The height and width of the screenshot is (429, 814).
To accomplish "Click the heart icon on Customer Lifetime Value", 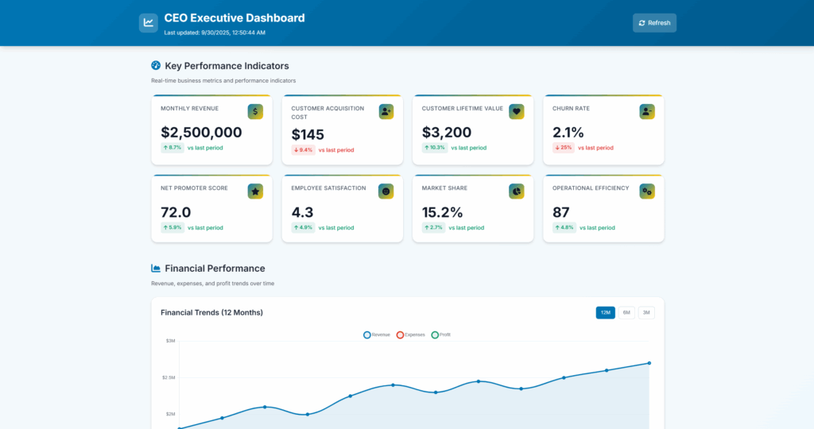I will click(517, 112).
